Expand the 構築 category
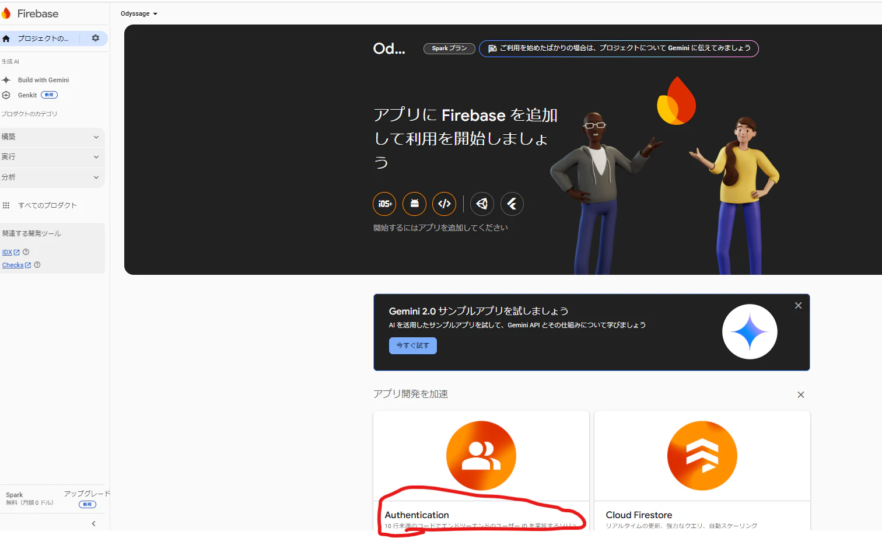 tap(52, 137)
